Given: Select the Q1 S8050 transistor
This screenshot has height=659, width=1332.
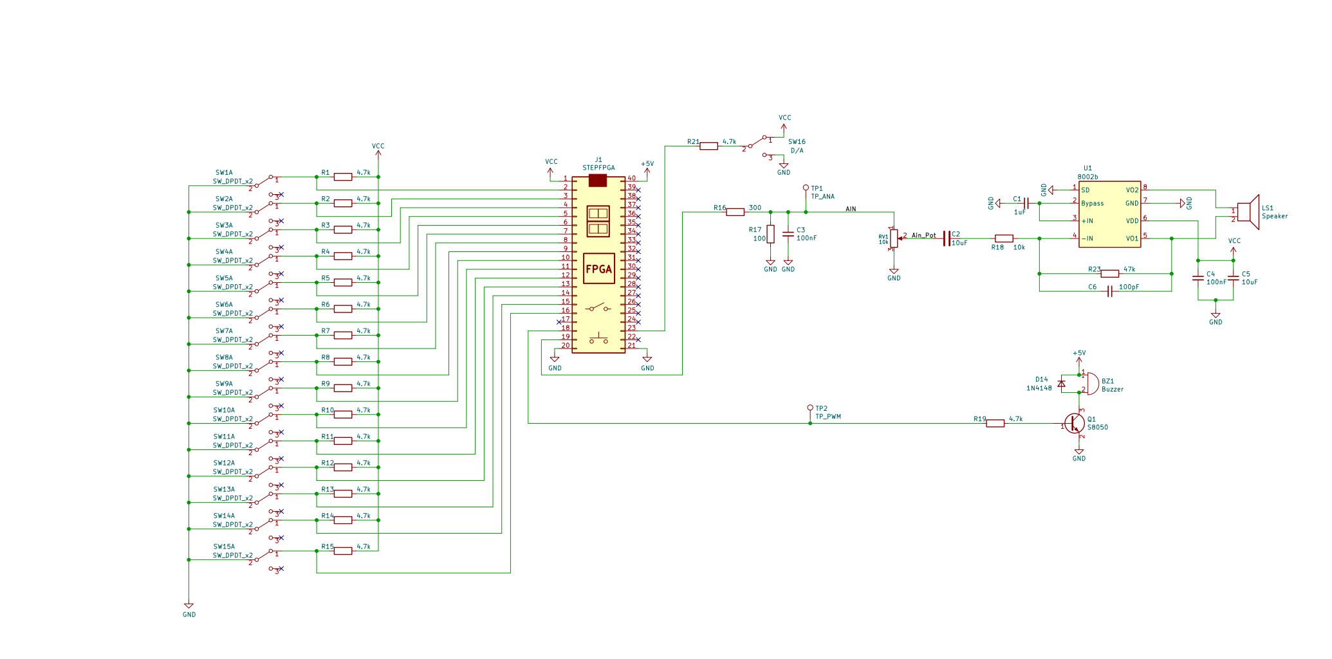Looking at the screenshot, I should point(1073,423).
